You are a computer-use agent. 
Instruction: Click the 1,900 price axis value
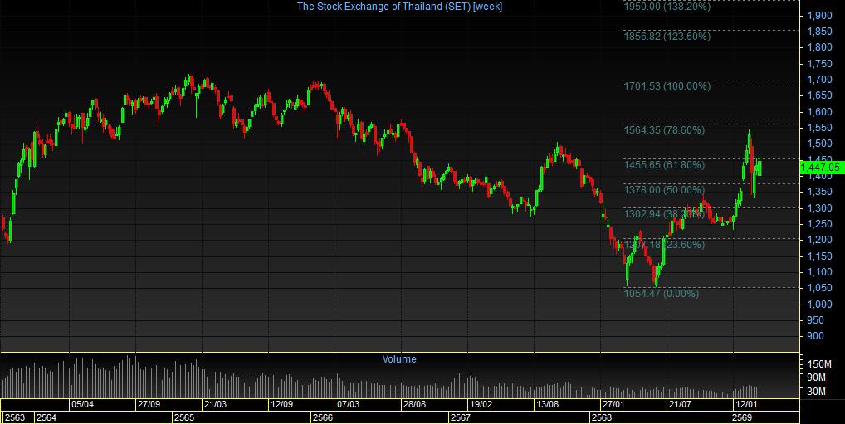click(x=819, y=16)
